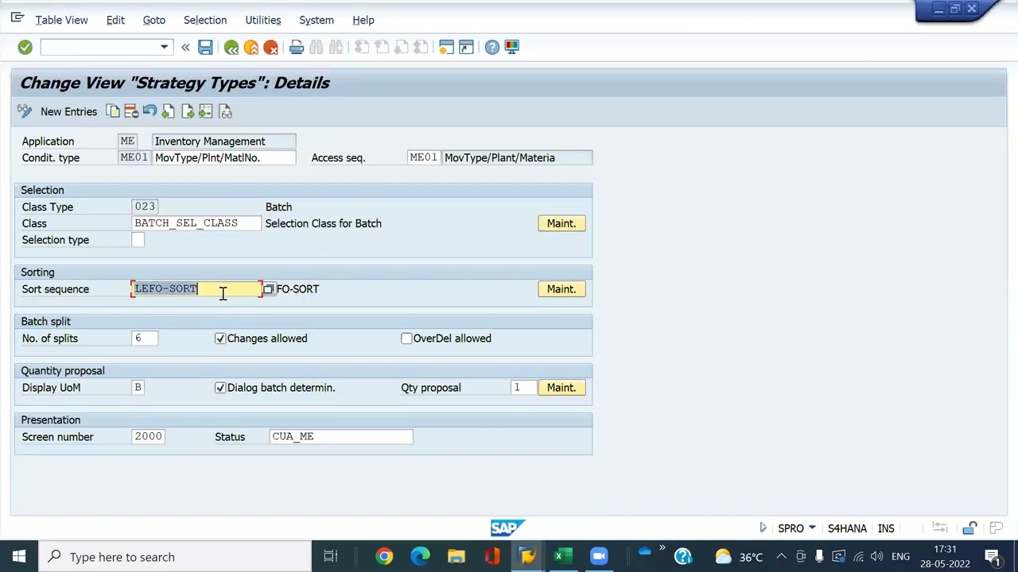Open Google Chrome from the taskbar
Screen dimensions: 1018x572
(384, 557)
